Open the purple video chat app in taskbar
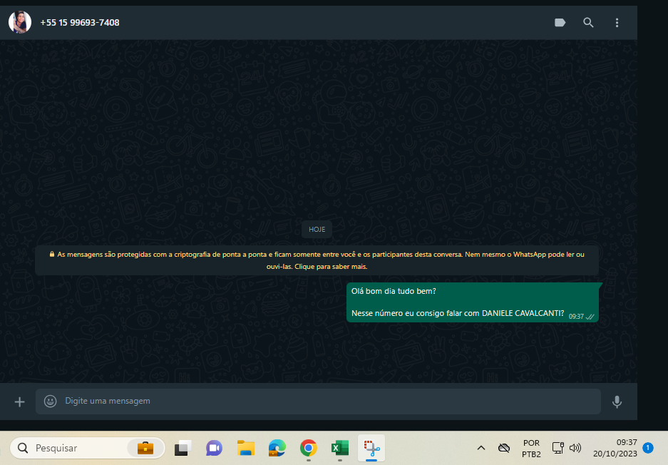Screen dimensions: 668x465 (214, 448)
